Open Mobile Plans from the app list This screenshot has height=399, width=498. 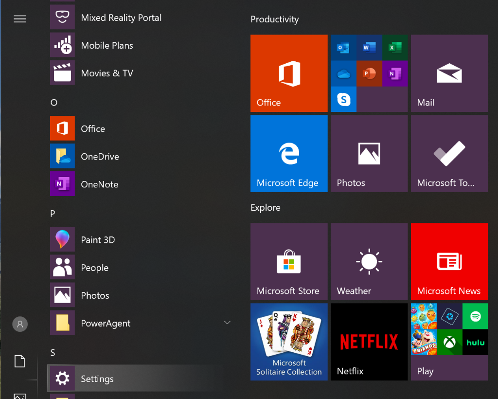(140, 45)
